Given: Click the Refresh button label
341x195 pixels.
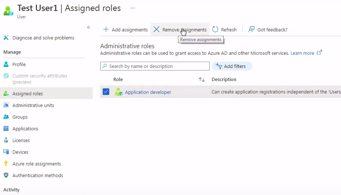Looking at the screenshot, I should pos(228,30).
